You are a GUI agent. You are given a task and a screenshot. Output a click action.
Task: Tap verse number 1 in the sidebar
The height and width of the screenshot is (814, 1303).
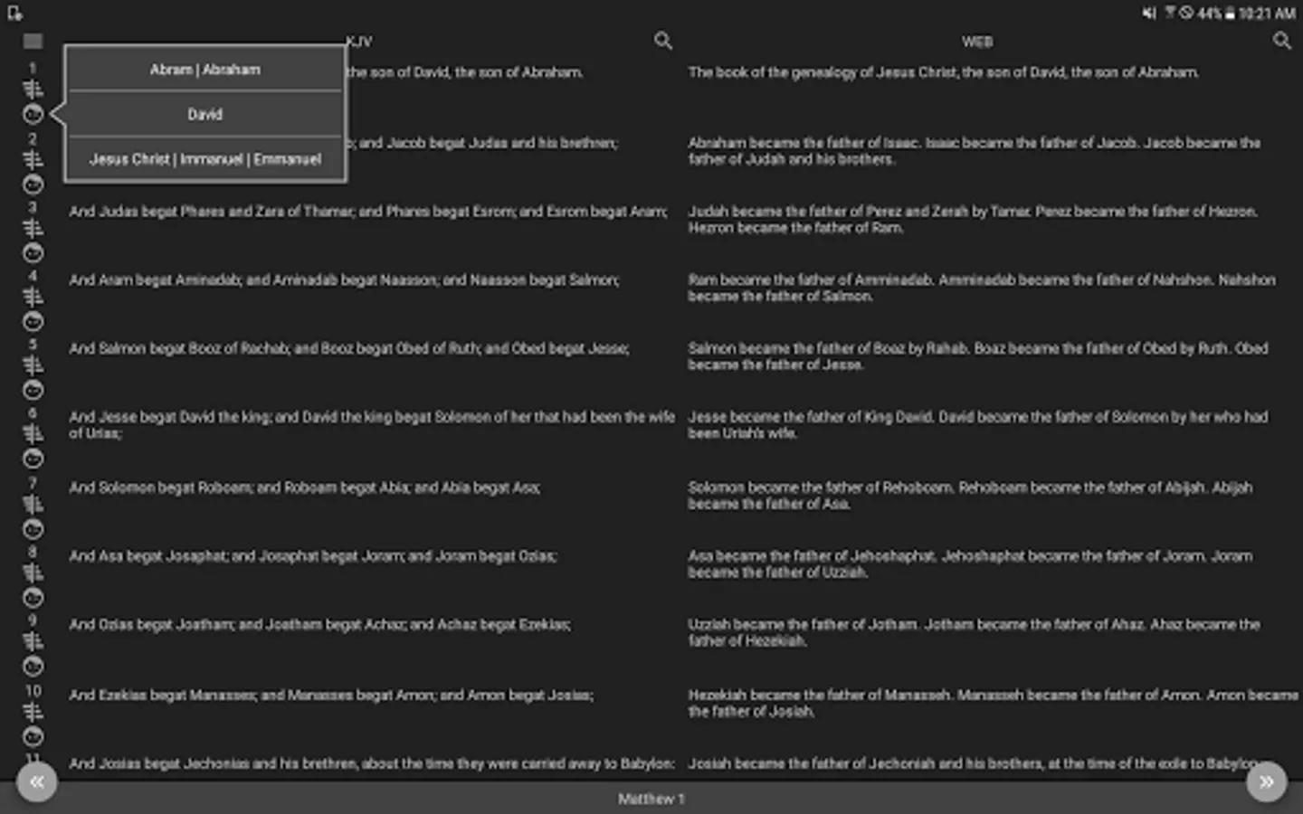(33, 68)
